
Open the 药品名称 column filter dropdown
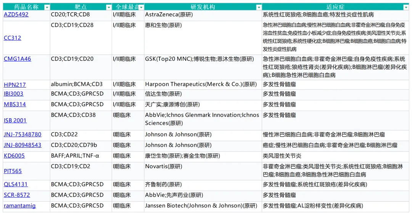[x=47, y=7]
